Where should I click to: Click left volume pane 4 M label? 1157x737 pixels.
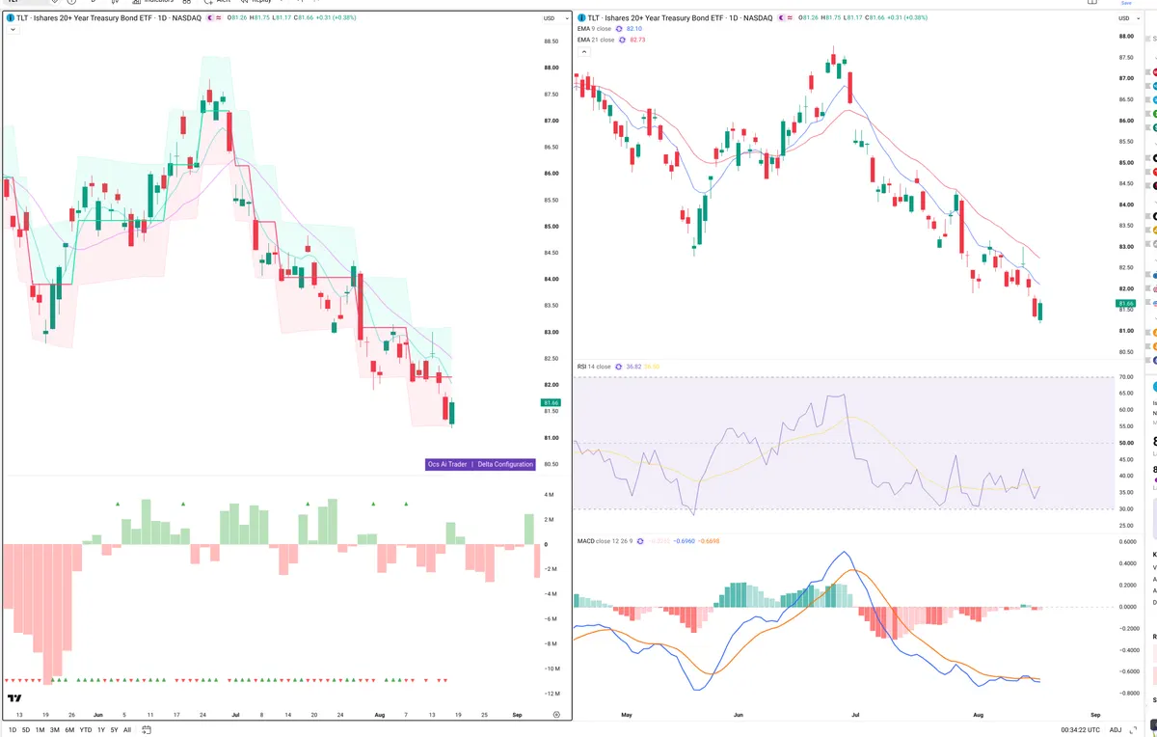[x=549, y=495]
